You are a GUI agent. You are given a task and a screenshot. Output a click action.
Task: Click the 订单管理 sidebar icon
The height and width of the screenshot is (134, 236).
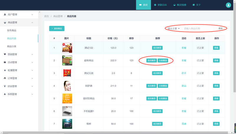pyautogui.click(x=5, y=78)
